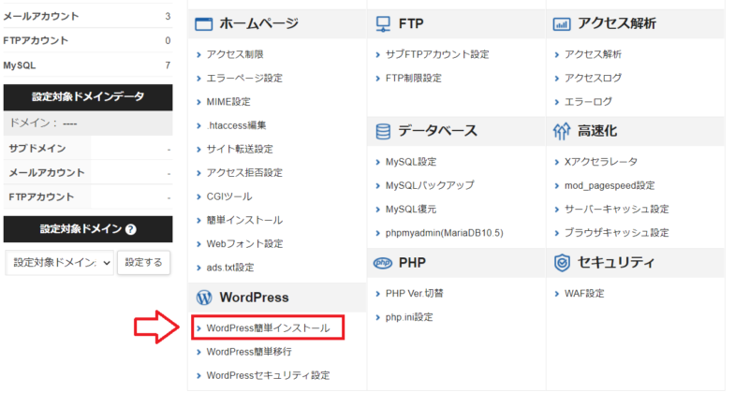Image resolution: width=749 pixels, height=407 pixels.
Task: Open php.ini設定
Action: (x=409, y=317)
